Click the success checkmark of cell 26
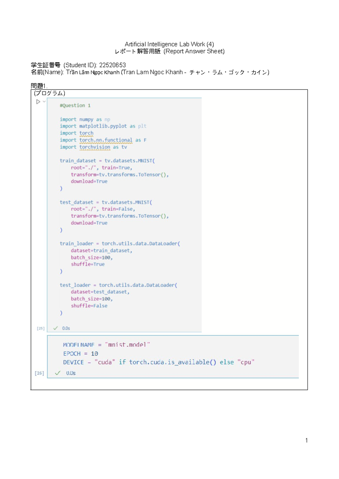339x479 pixels. coord(58,373)
